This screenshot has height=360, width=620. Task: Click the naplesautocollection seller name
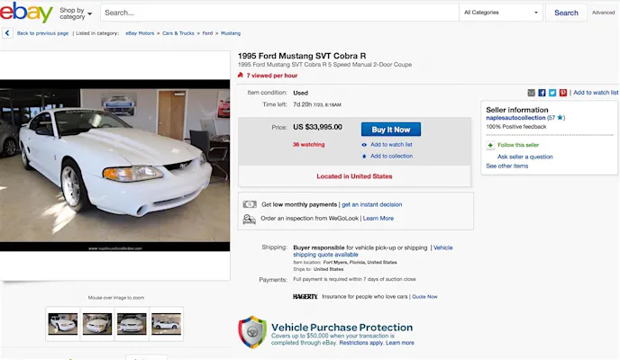click(515, 118)
